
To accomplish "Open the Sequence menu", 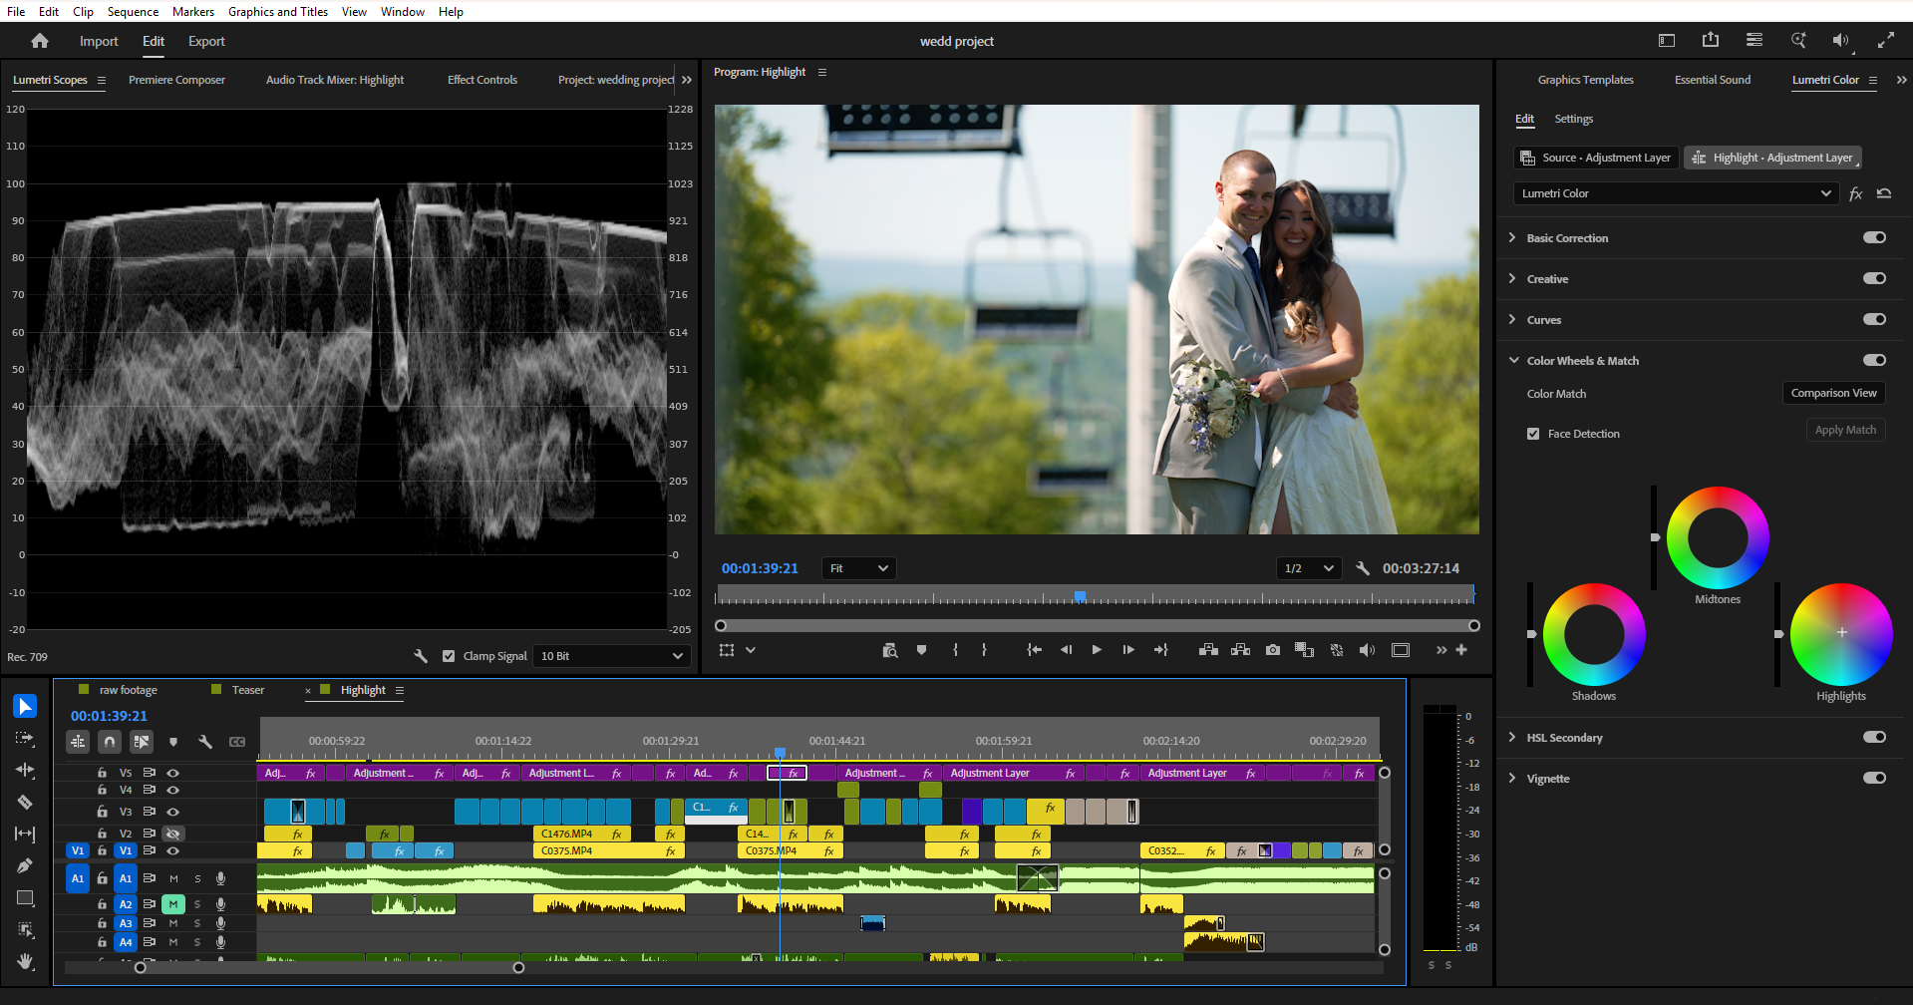I will [133, 12].
